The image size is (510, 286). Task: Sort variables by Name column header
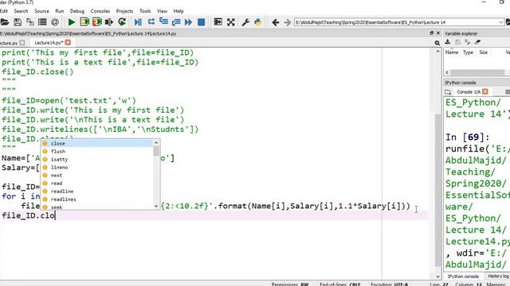[x=452, y=52]
